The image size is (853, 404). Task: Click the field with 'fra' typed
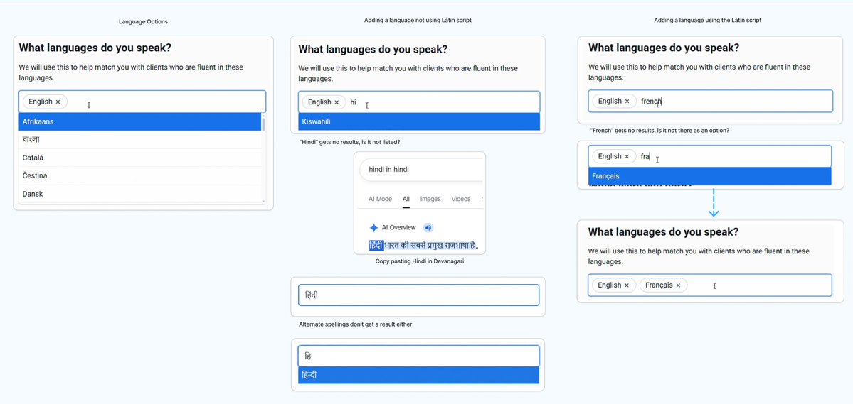click(709, 156)
